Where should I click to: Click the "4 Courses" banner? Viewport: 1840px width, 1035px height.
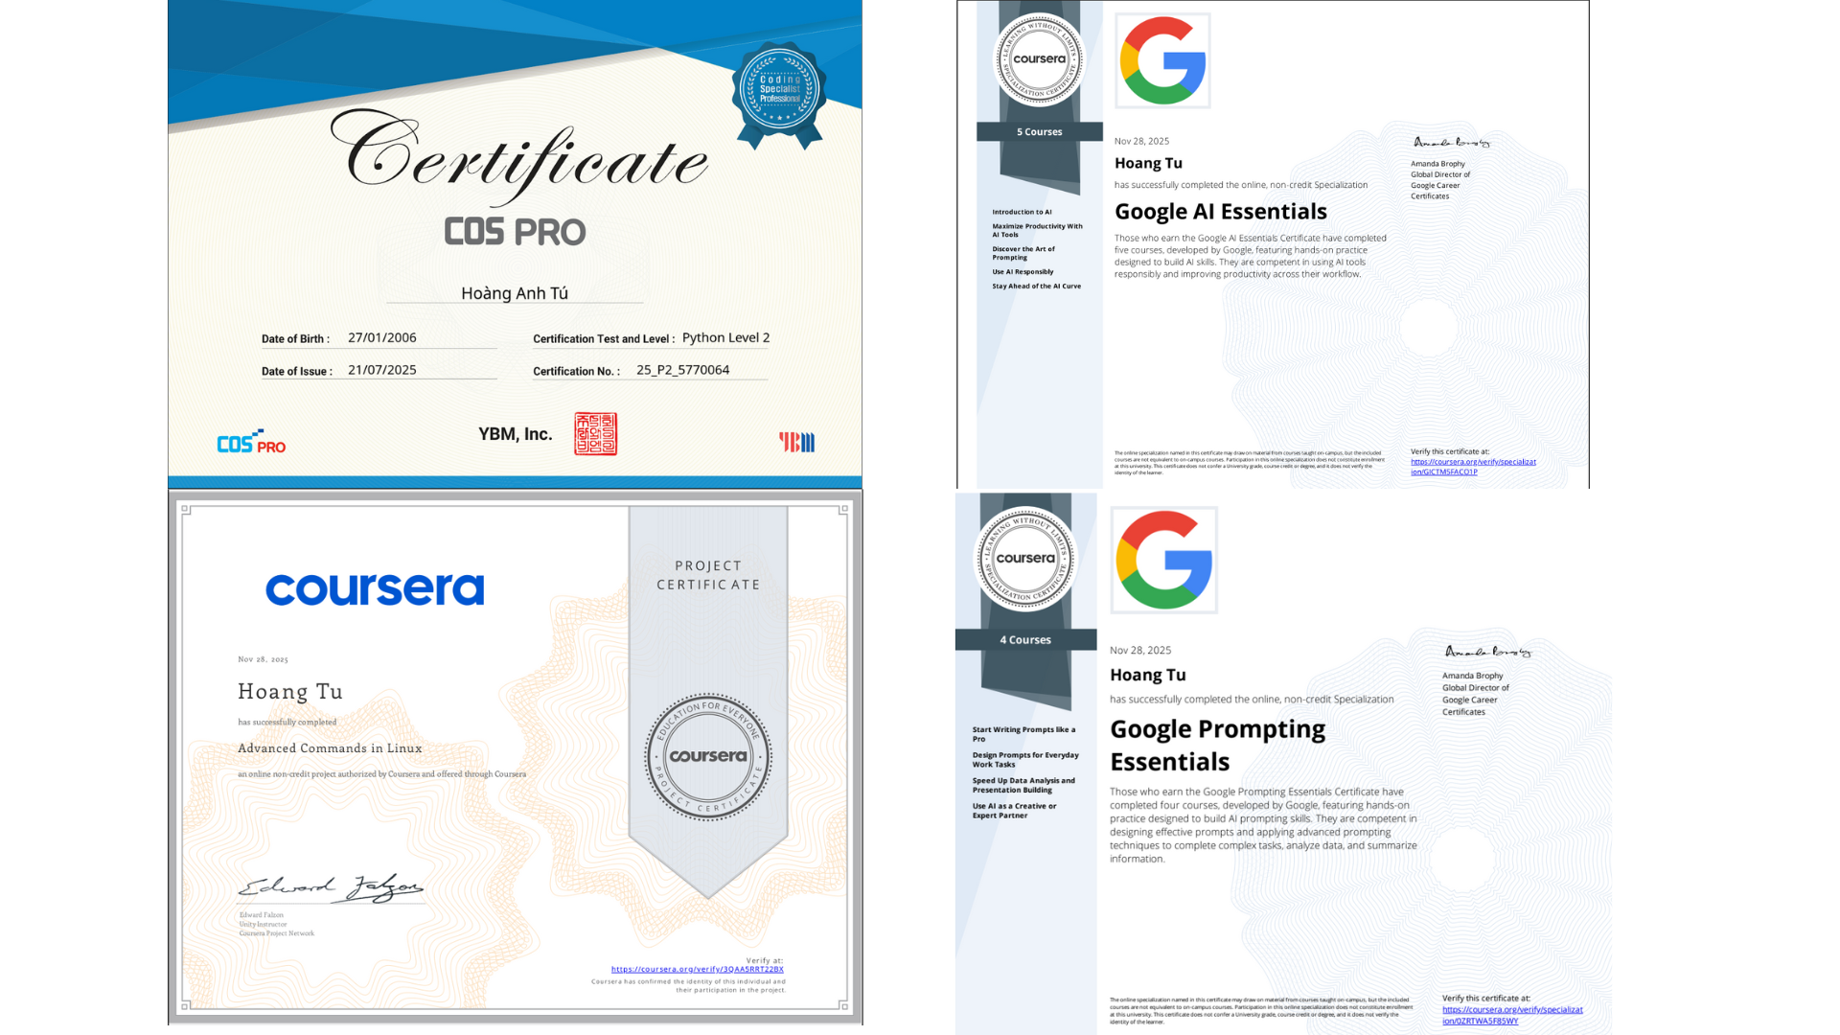(1025, 640)
